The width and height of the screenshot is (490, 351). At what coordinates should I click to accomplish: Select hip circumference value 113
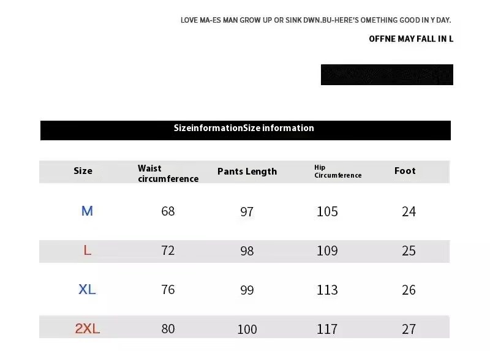click(x=327, y=290)
